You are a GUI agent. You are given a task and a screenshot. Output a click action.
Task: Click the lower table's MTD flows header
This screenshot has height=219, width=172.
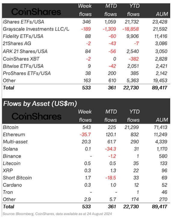click(111, 116)
